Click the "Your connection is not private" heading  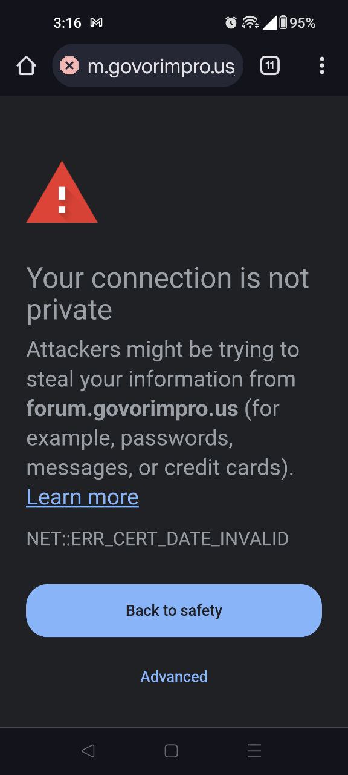pyautogui.click(x=168, y=294)
